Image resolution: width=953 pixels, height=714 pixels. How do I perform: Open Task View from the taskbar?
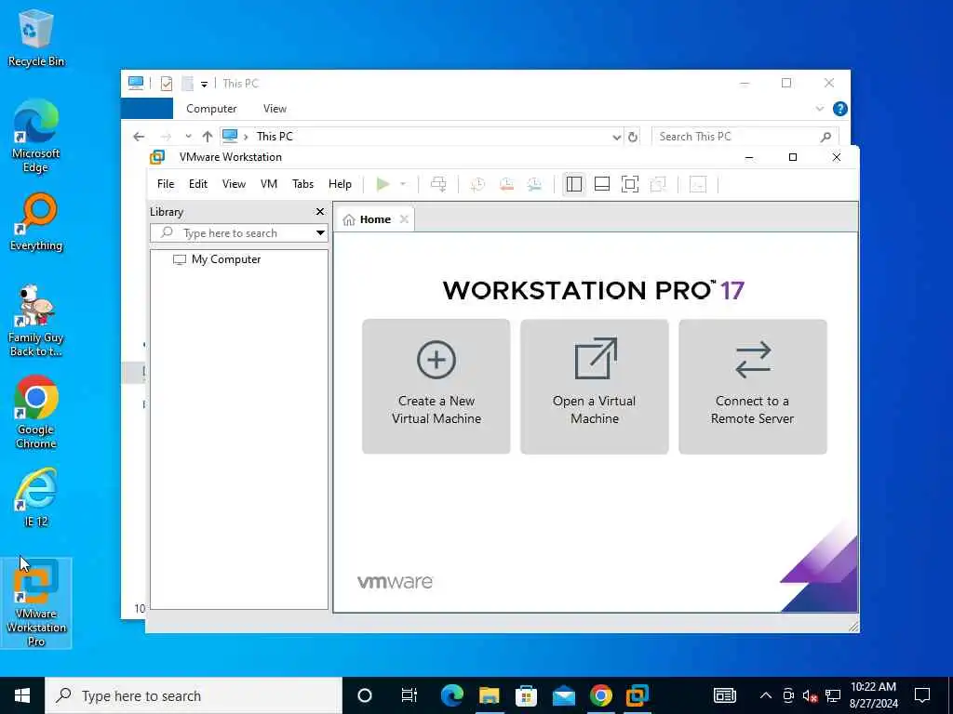pos(409,695)
